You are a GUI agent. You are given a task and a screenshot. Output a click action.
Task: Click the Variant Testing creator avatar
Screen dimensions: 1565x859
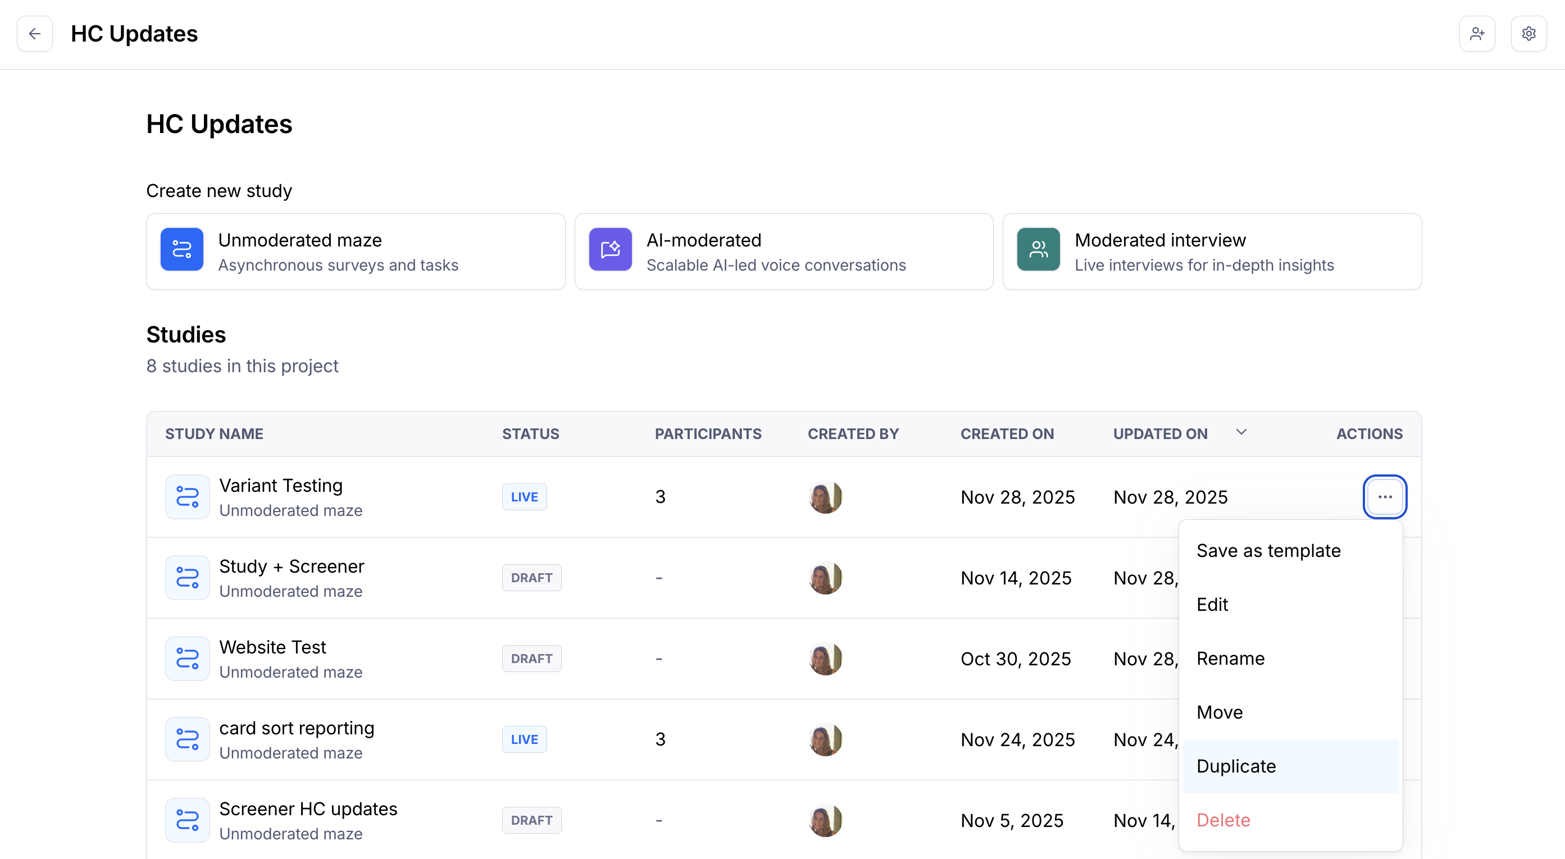click(x=825, y=496)
